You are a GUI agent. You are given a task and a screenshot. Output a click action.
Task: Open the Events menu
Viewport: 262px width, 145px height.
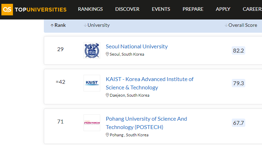click(161, 9)
